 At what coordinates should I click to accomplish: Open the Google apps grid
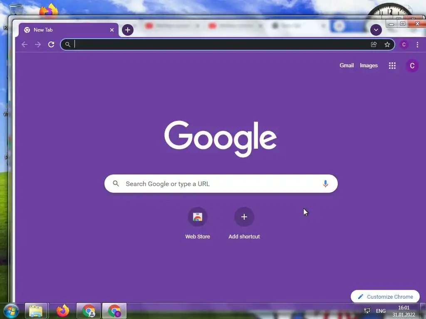[x=392, y=66]
